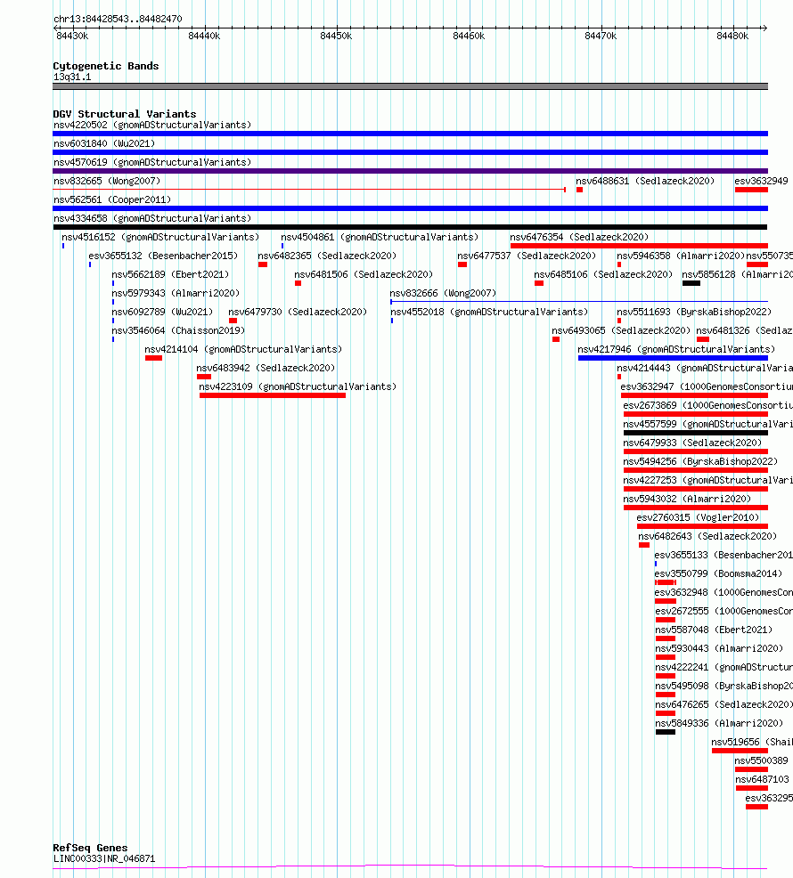This screenshot has height=878, width=793.
Task: Click esv2672555 variant label
Action: click(x=724, y=611)
